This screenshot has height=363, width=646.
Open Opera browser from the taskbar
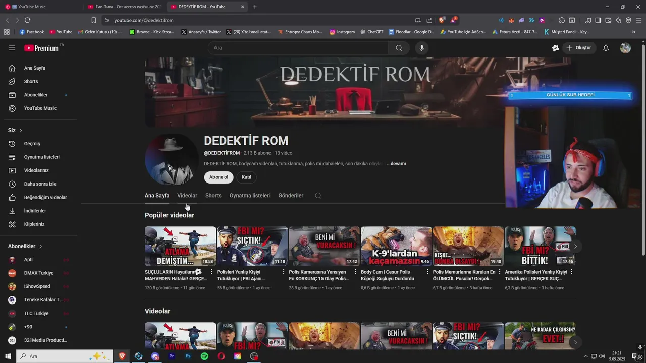tap(221, 356)
